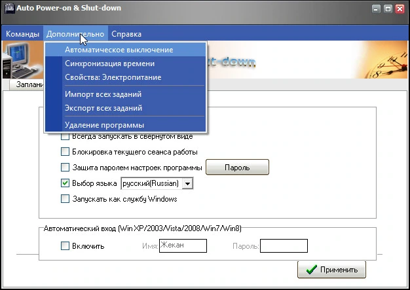The width and height of the screenshot is (410, 290).
Task: Click the "Пароль" button
Action: coord(237,167)
